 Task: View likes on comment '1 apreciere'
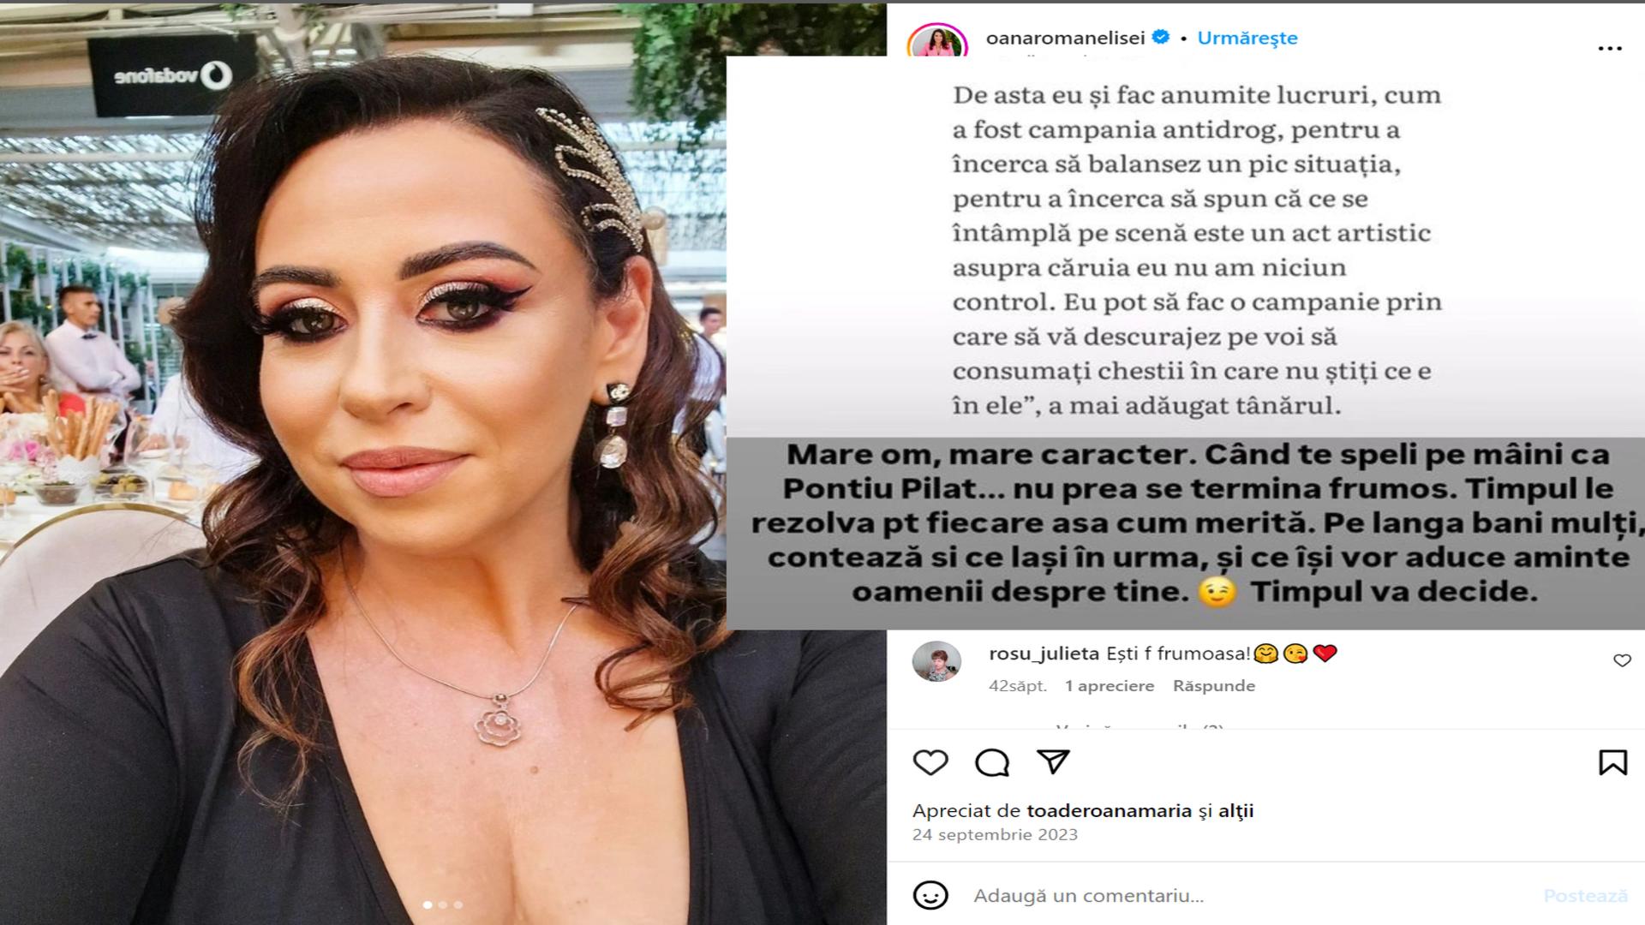click(x=1110, y=686)
